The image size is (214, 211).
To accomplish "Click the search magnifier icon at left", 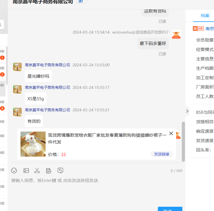I will [1, 24].
